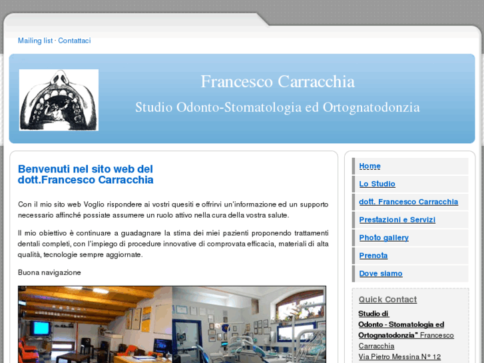The height and width of the screenshot is (363, 484).
Task: Click the dental cartoon logo image
Action: (x=59, y=100)
